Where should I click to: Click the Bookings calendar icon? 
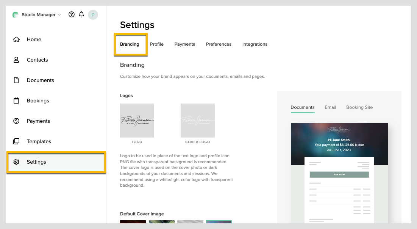(16, 101)
